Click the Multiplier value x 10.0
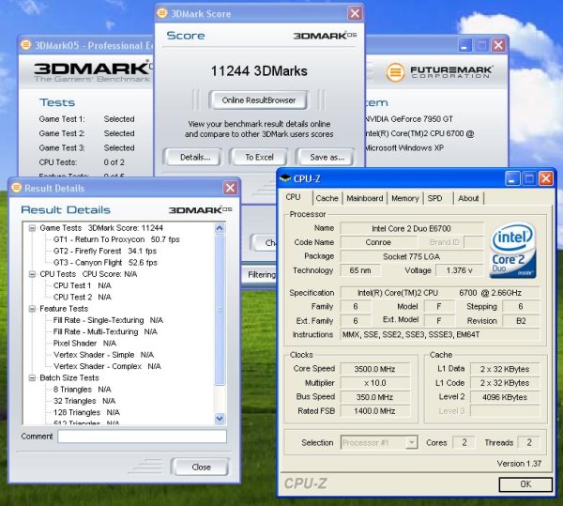Screen dimensions: 563x506 point(374,383)
